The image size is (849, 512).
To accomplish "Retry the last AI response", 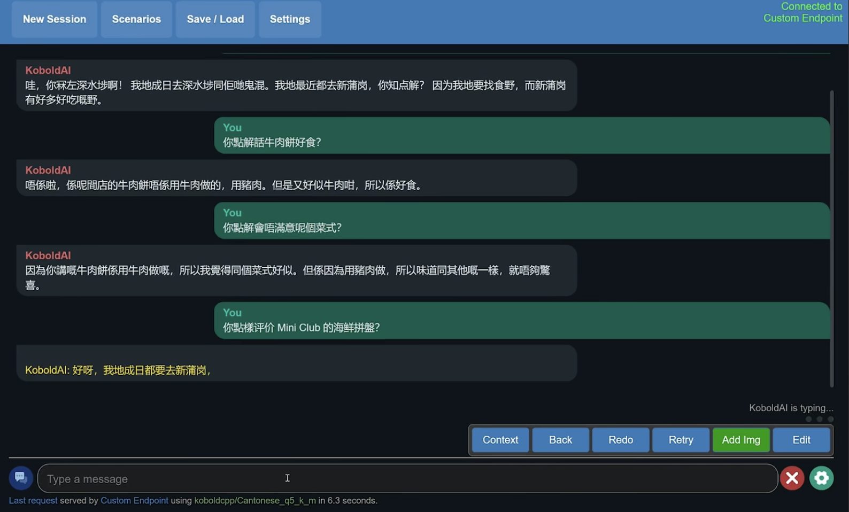I will [681, 440].
